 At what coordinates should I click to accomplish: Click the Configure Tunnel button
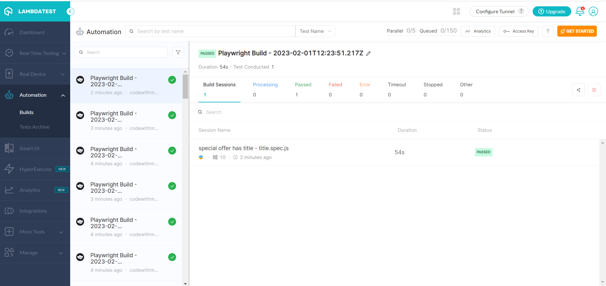(x=499, y=11)
